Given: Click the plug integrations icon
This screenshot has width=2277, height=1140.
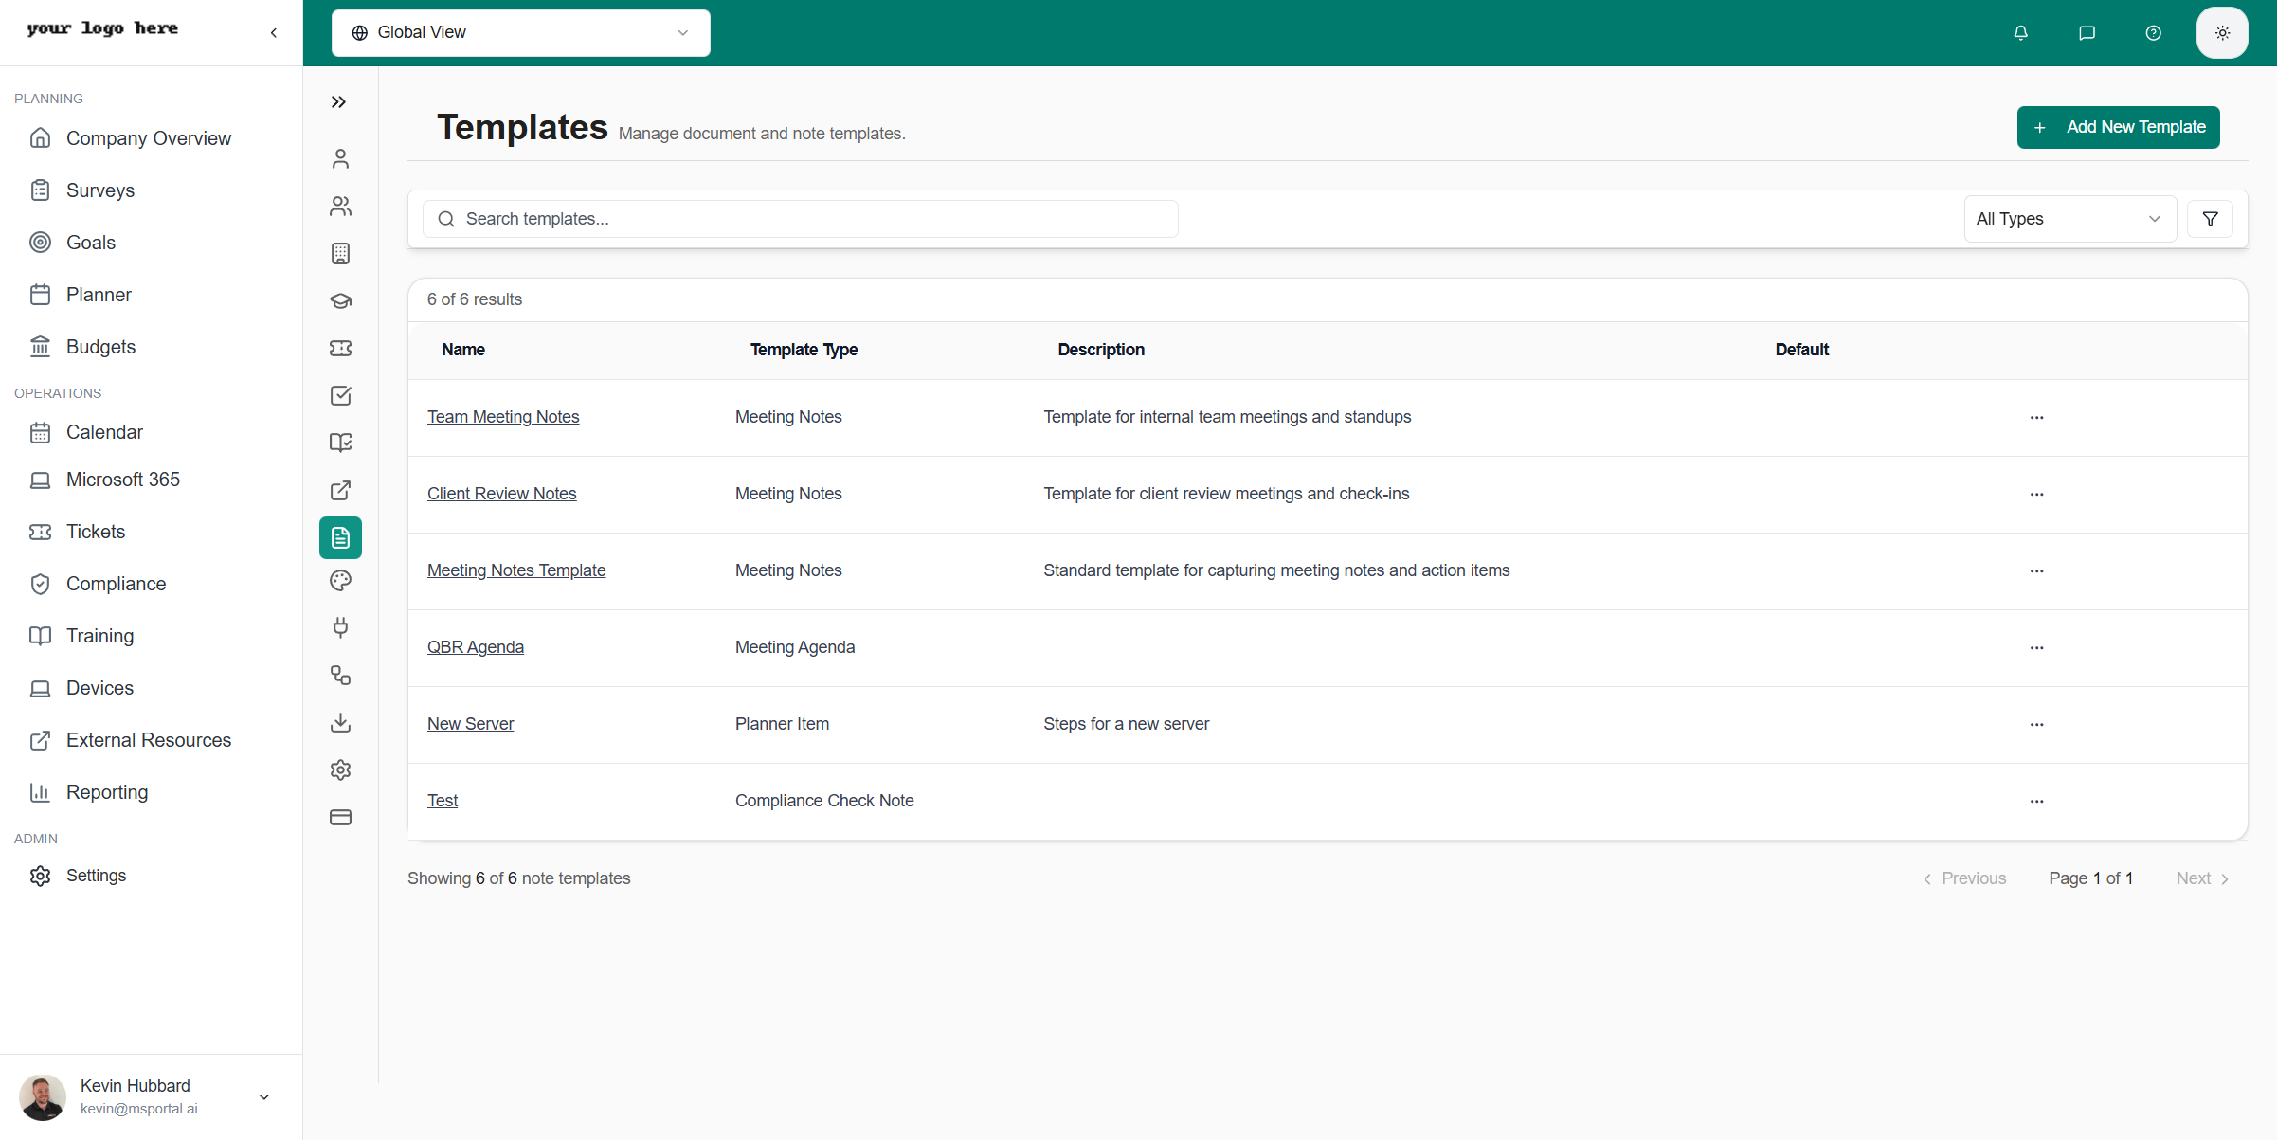Looking at the screenshot, I should [340, 627].
